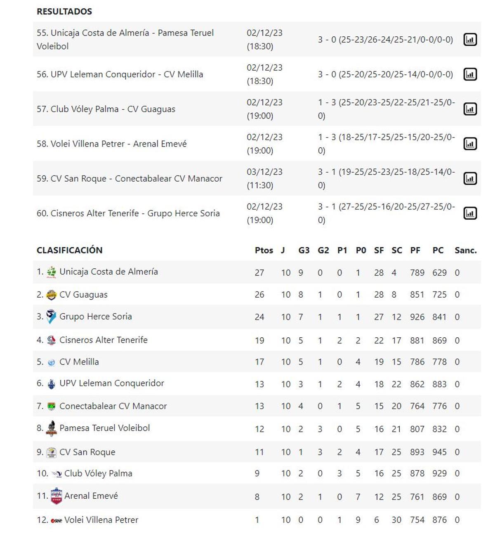This screenshot has height=533, width=495.
Task: Click the Arenal Emevé club crest
Action: coord(57,496)
